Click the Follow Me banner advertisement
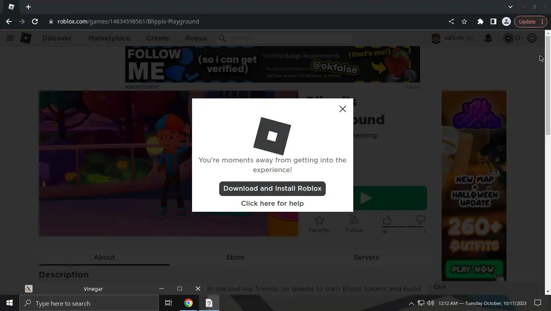The image size is (551, 311). [x=273, y=64]
